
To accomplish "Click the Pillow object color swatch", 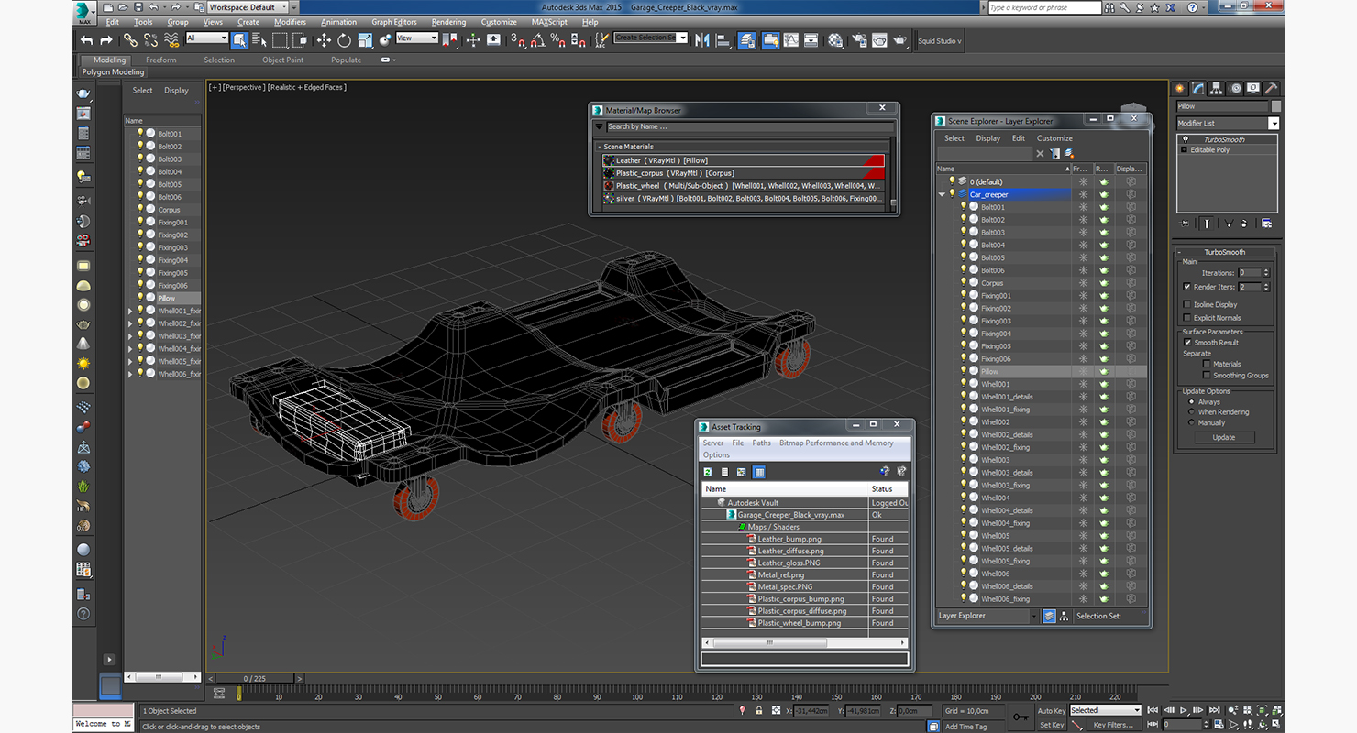I will pos(1276,106).
